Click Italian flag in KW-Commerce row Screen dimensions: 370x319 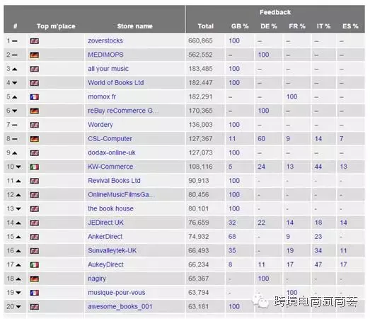[x=35, y=167]
